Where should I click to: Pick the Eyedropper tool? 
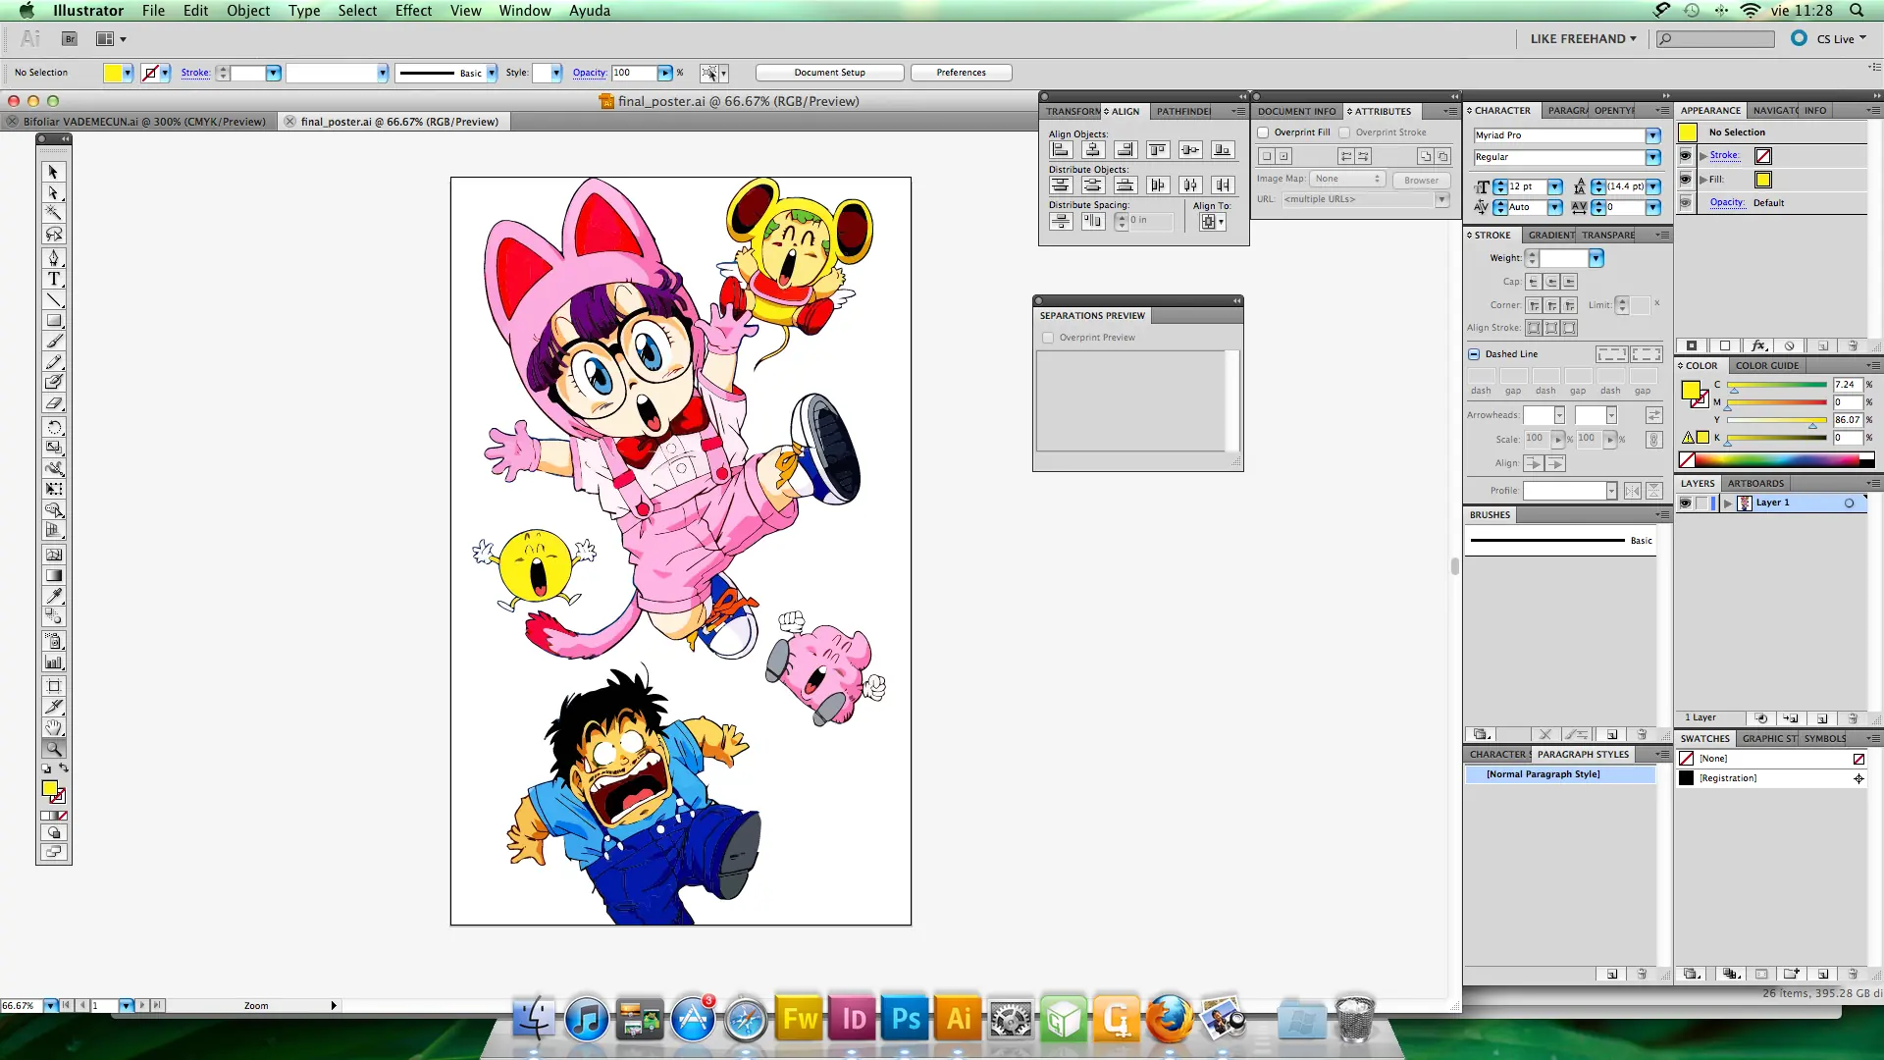54,595
